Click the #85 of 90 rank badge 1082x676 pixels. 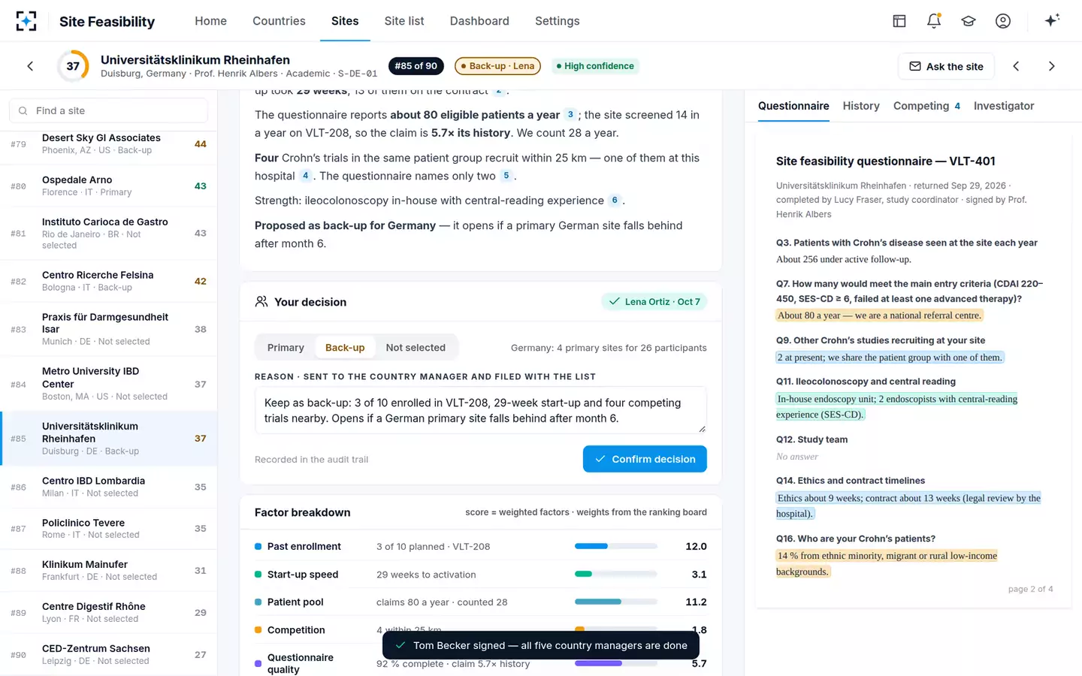tap(416, 66)
